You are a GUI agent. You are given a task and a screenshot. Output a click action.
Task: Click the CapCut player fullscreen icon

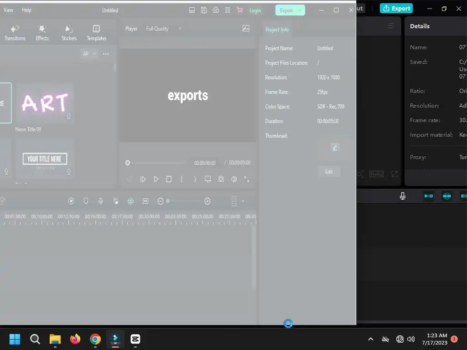coord(394,174)
